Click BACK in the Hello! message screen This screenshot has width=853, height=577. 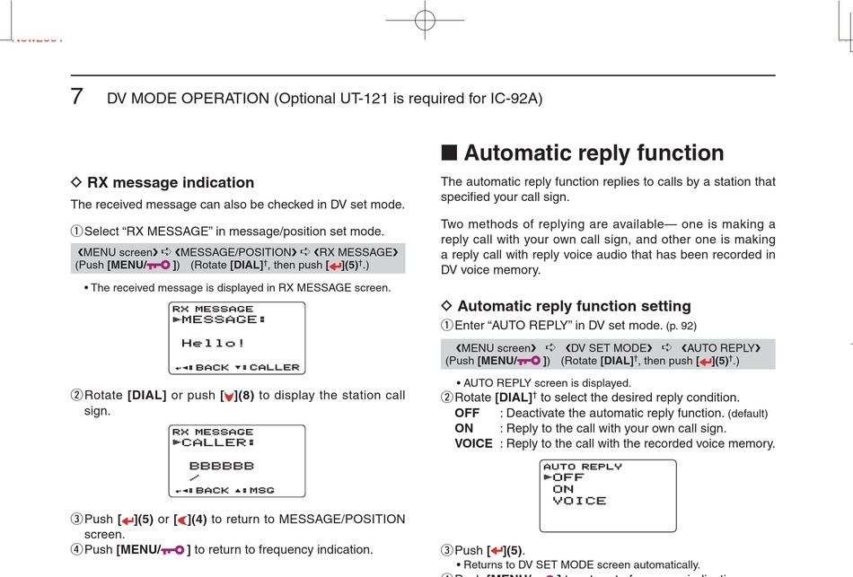pos(212,368)
